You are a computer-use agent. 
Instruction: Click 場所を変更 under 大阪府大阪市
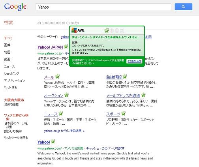tap(11, 105)
